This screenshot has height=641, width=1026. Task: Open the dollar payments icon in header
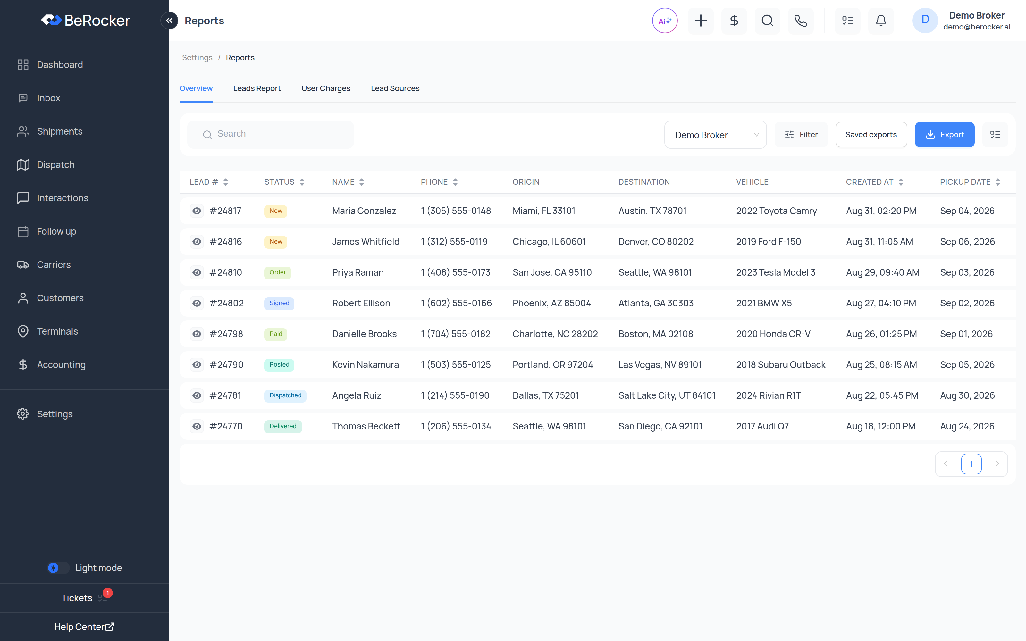[x=734, y=20]
